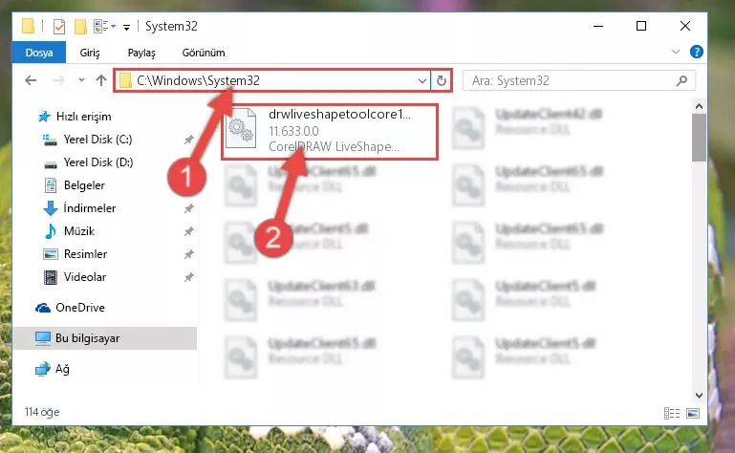735x453 pixels.
Task: Click the drwliveshapetoolcore DLL gear file icon
Action: tap(241, 128)
